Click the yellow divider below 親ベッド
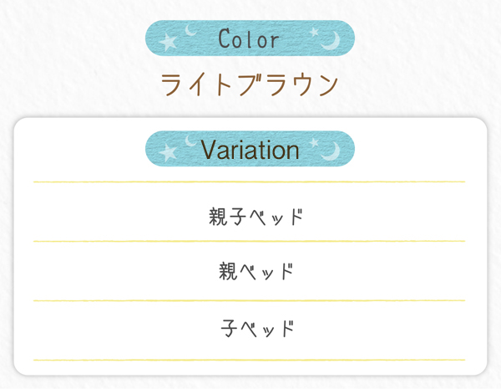The height and width of the screenshot is (389, 501). click(x=249, y=300)
